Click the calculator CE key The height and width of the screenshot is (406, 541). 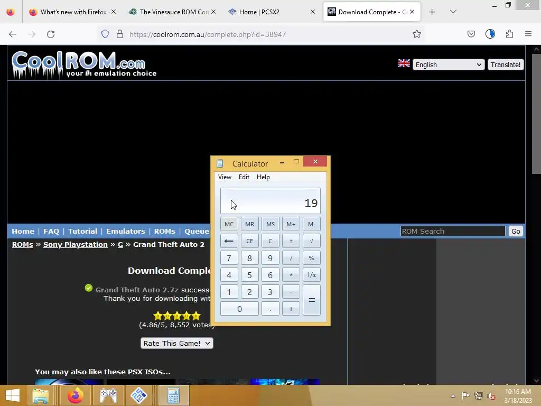[x=250, y=241]
